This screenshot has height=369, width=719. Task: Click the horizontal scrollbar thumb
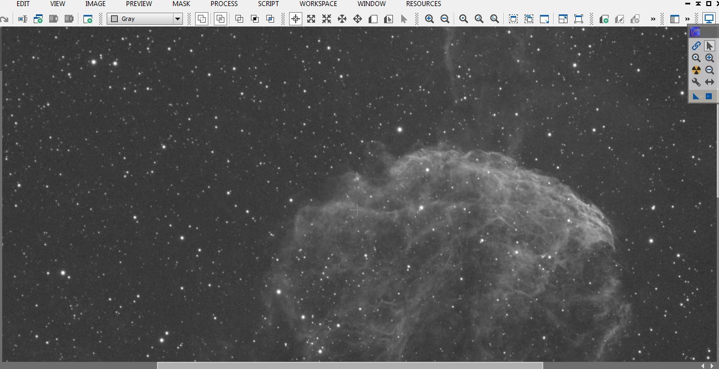(x=350, y=366)
